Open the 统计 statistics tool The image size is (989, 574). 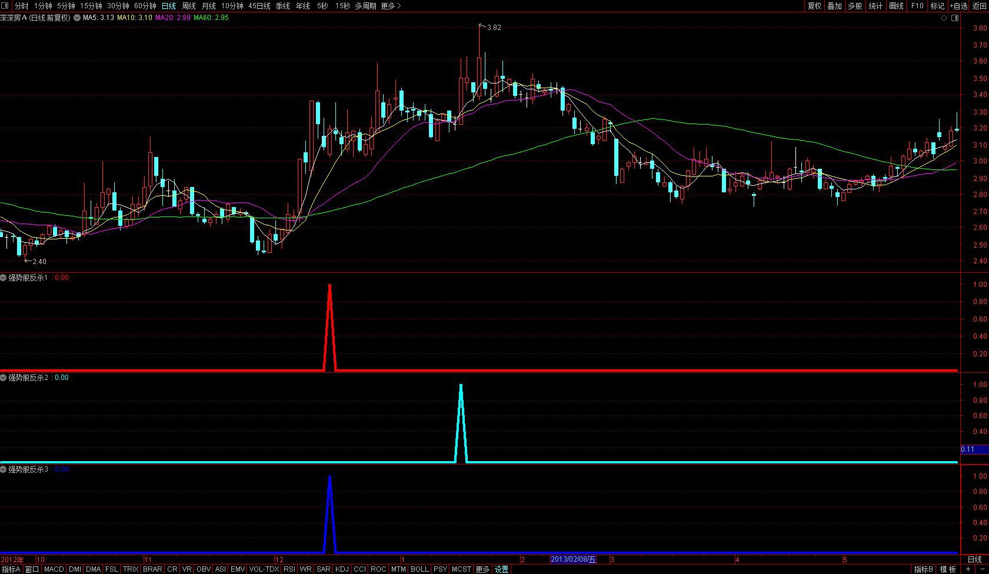(x=875, y=6)
